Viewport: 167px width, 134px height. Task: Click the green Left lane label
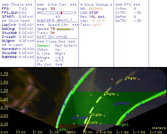[x=61, y=130]
